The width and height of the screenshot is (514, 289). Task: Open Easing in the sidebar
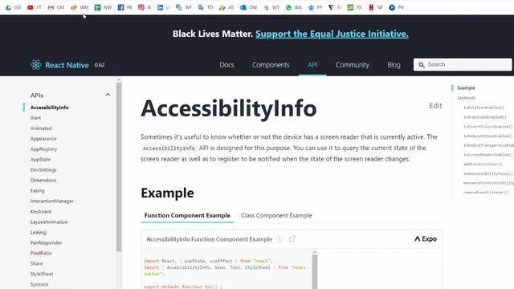point(38,191)
